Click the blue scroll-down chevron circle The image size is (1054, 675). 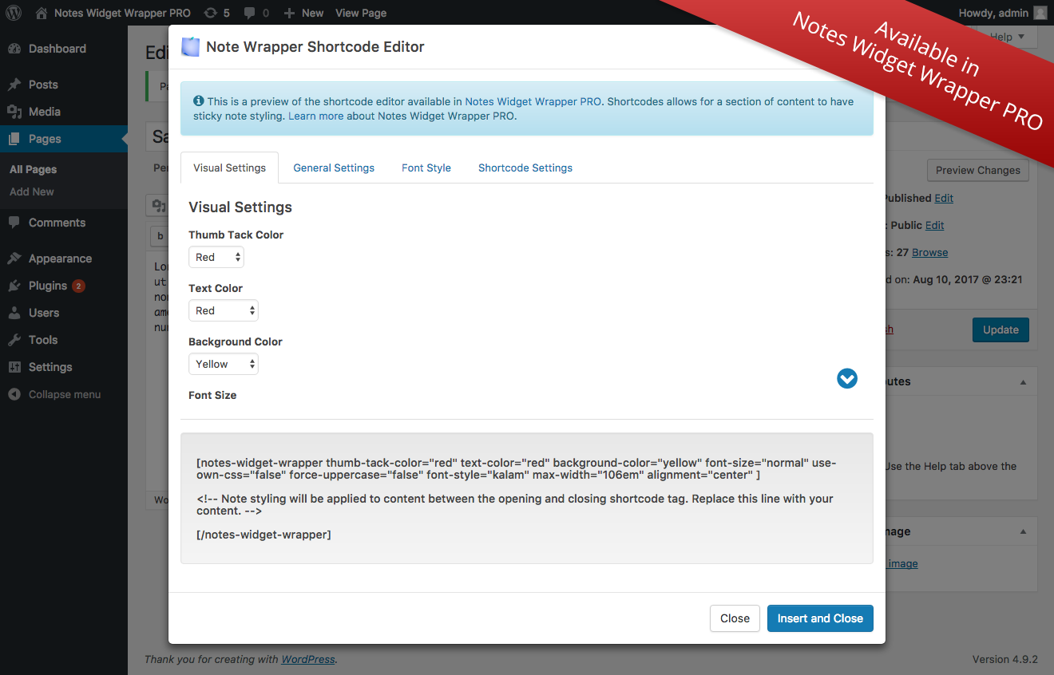click(847, 378)
